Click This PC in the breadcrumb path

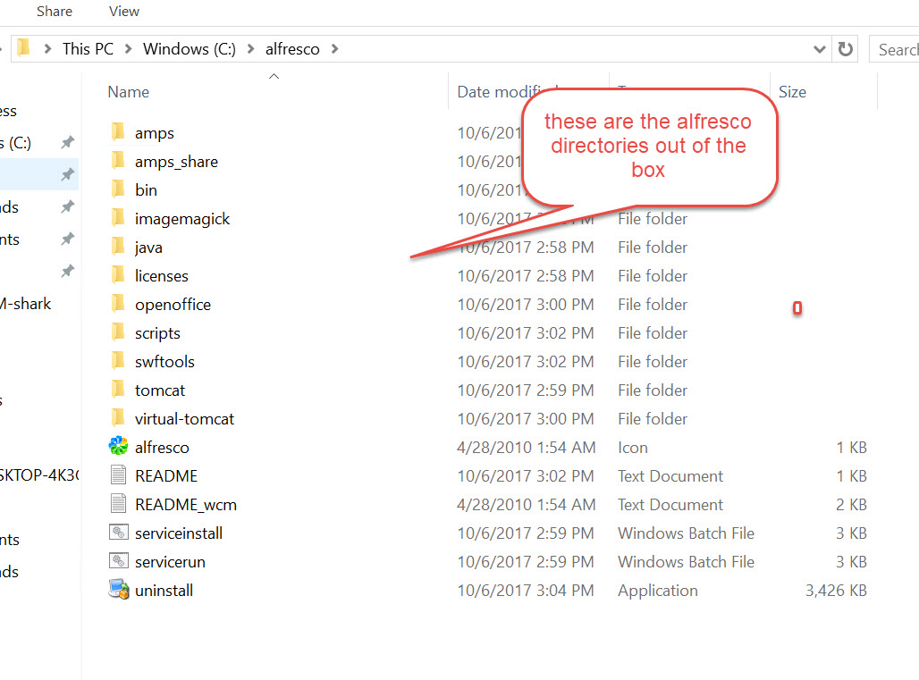[88, 49]
